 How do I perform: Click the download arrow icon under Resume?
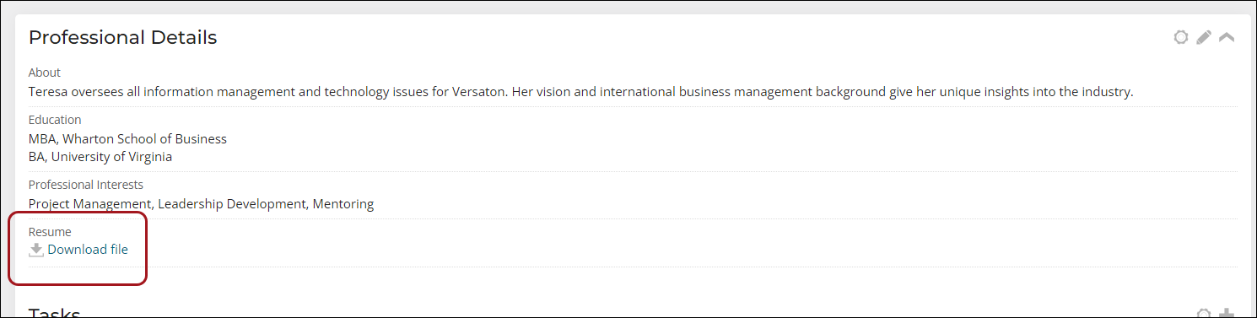(36, 250)
